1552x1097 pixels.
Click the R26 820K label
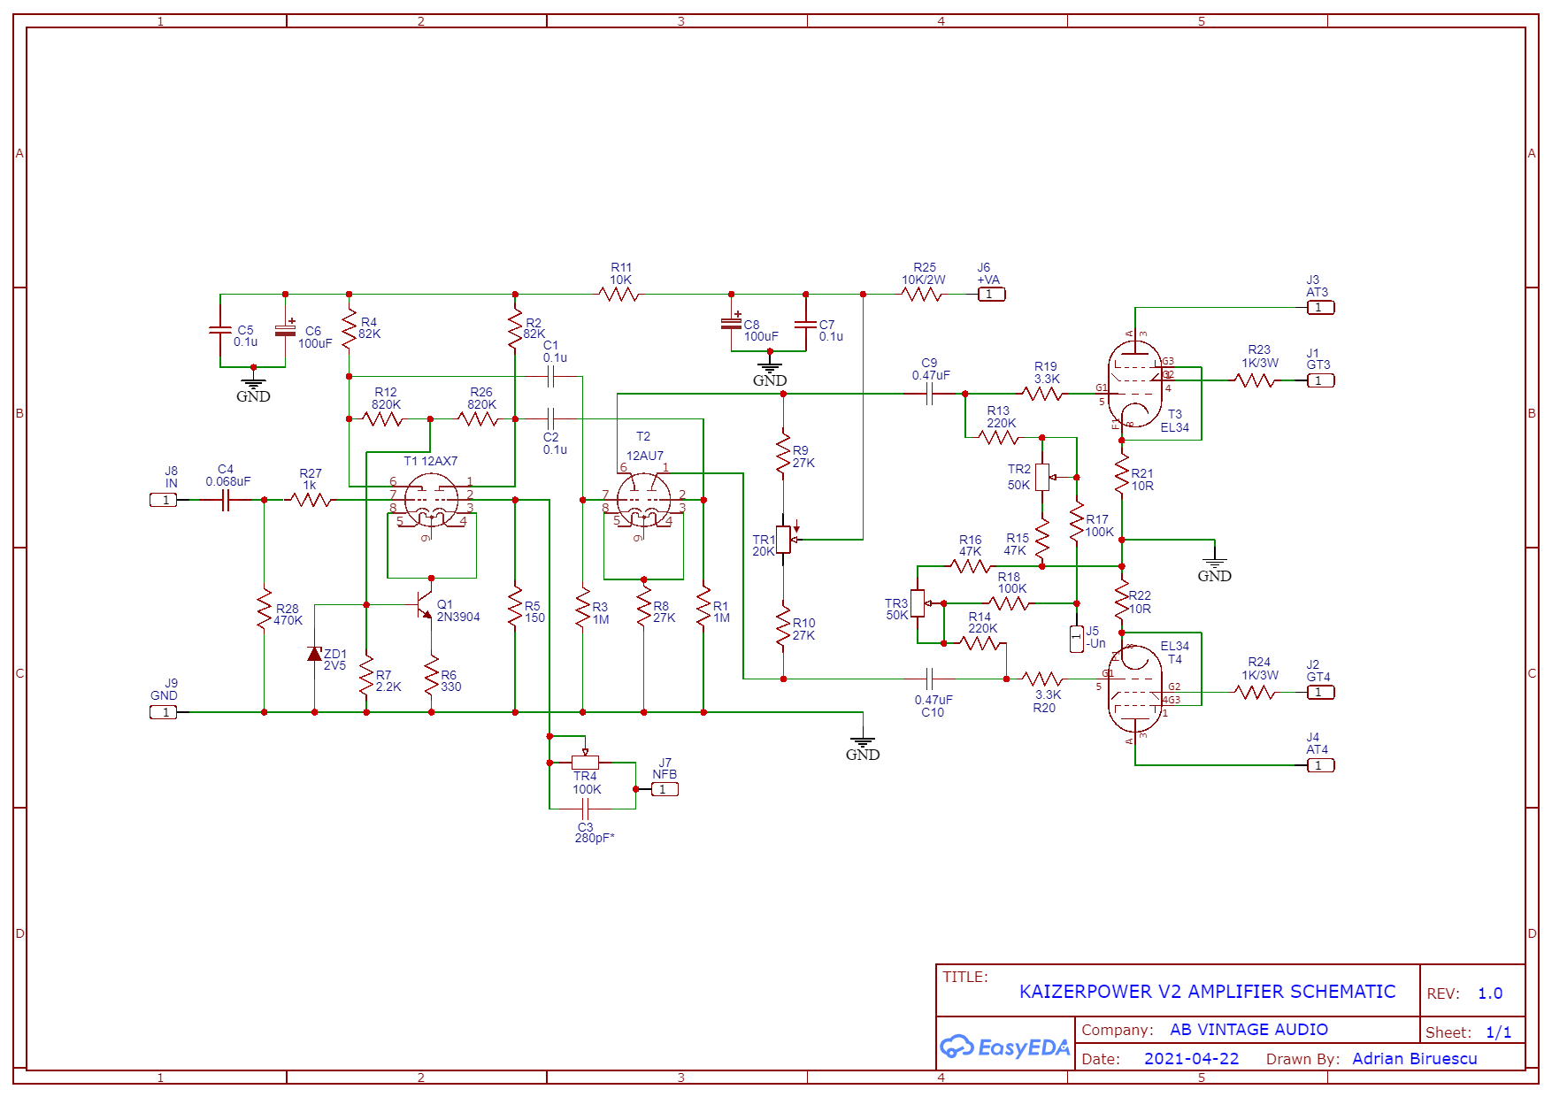[x=481, y=398]
